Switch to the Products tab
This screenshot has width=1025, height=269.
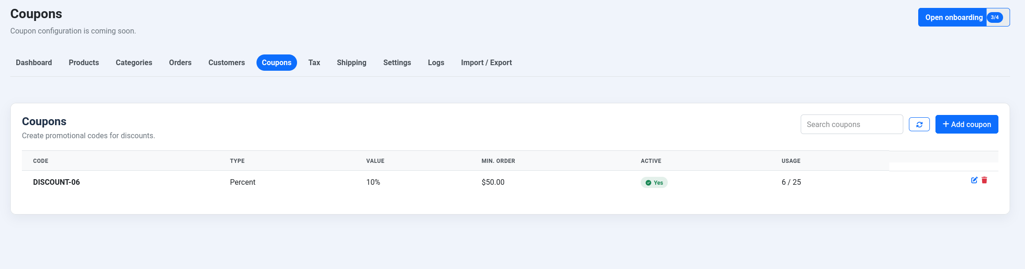click(x=84, y=62)
